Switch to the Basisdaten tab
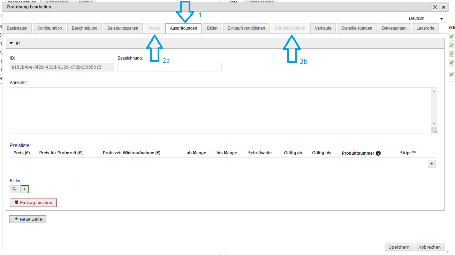The width and height of the screenshot is (455, 255). point(17,28)
